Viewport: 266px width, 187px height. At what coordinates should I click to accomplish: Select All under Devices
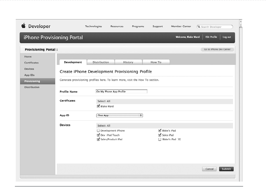(104, 126)
